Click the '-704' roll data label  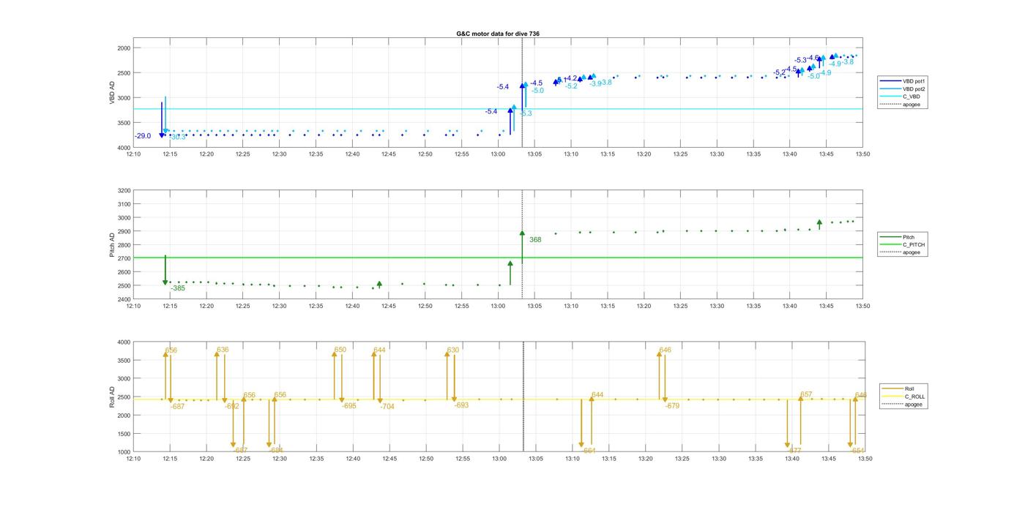coord(387,407)
